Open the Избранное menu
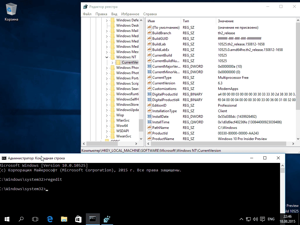The height and width of the screenshot is (225, 300). coord(130,14)
